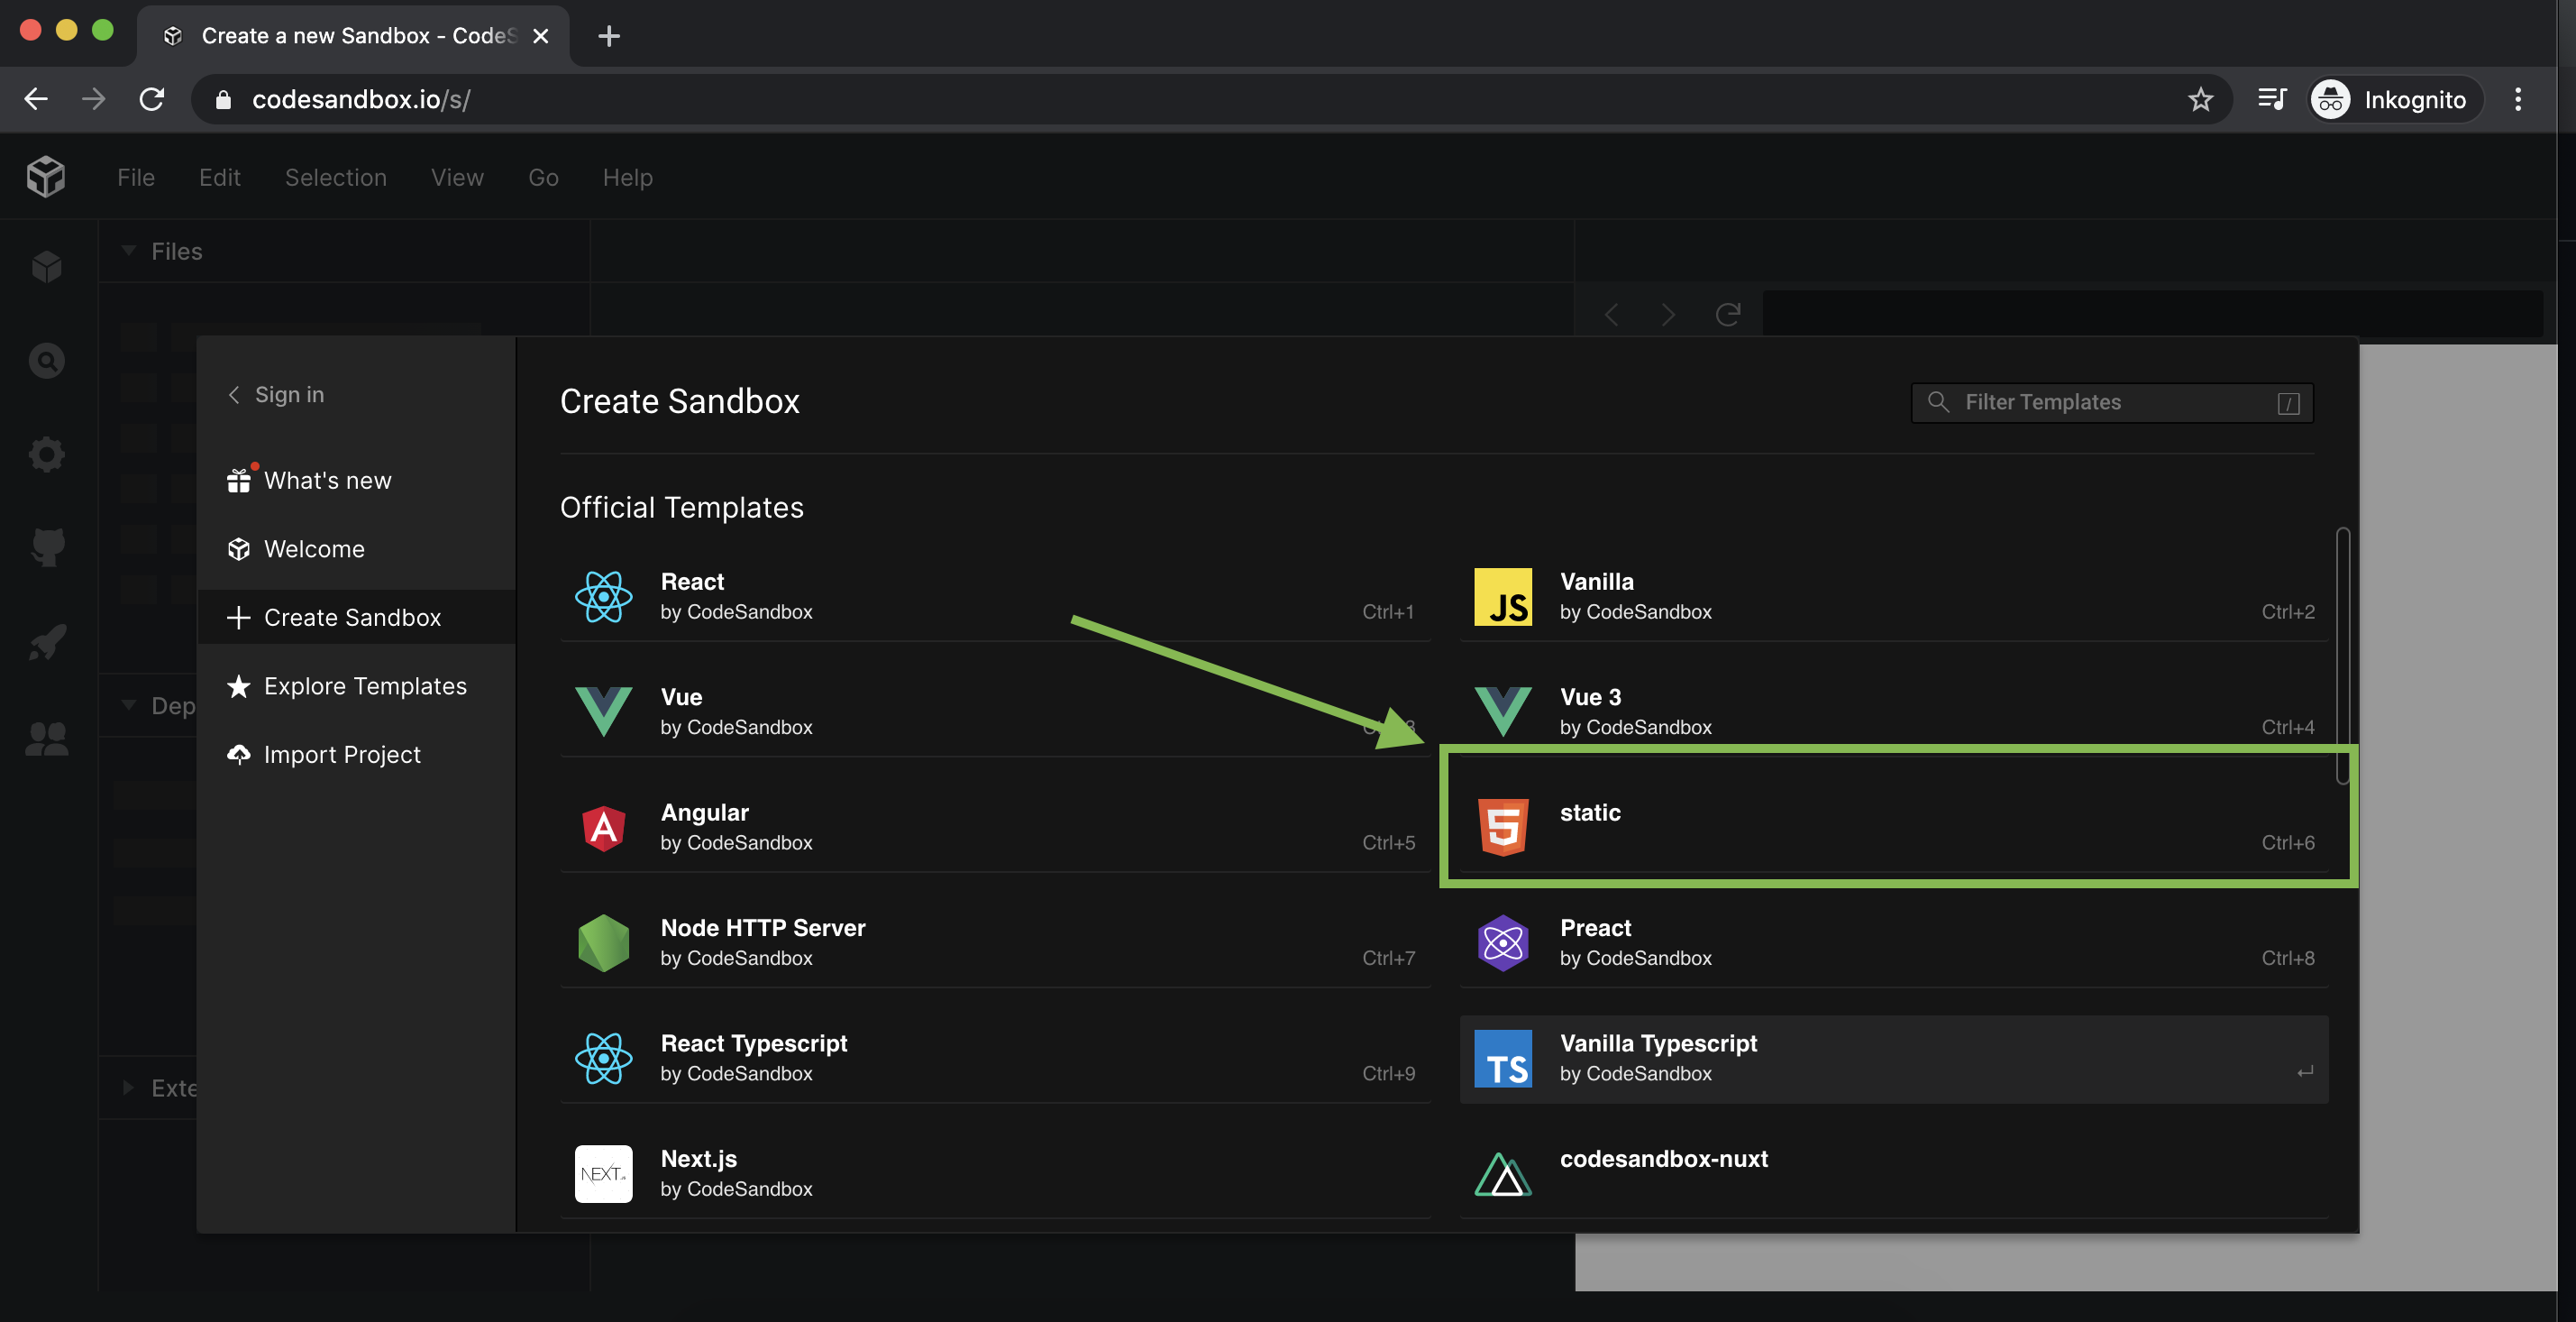The height and width of the screenshot is (1322, 2576).
Task: Open the configuration gear sidebar icon
Action: [47, 454]
